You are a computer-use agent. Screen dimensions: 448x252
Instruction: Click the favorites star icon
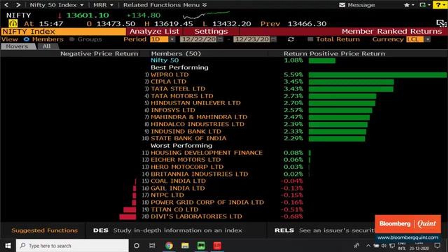[406, 5]
